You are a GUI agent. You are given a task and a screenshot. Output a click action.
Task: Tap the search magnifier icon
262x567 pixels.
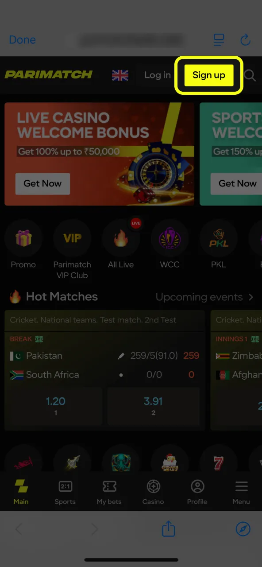[250, 75]
